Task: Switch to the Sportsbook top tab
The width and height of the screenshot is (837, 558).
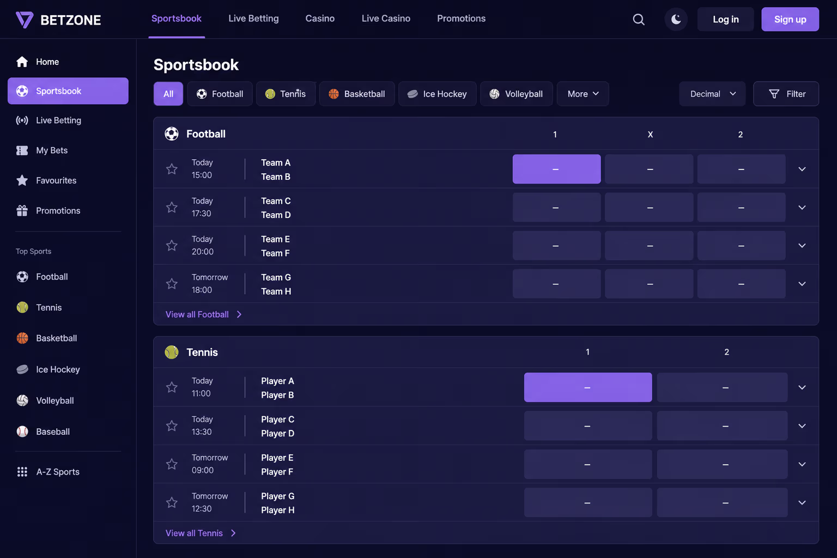Action: [x=177, y=19]
